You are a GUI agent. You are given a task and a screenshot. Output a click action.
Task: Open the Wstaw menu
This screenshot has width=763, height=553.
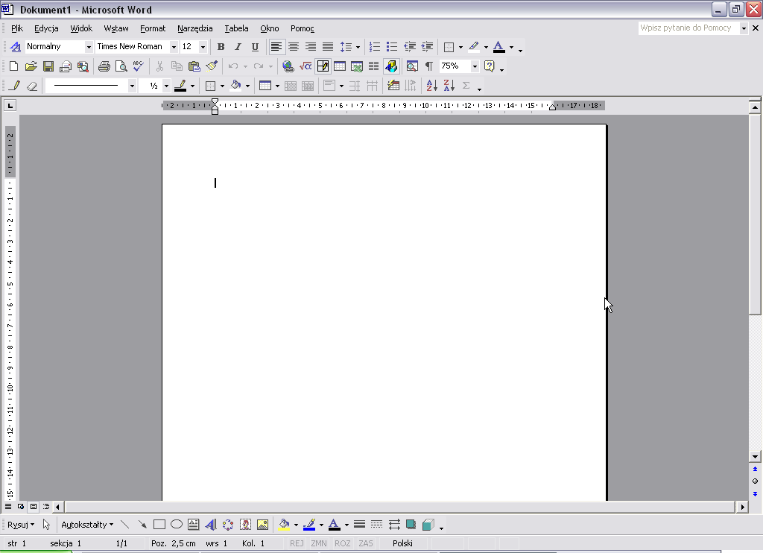(x=116, y=28)
